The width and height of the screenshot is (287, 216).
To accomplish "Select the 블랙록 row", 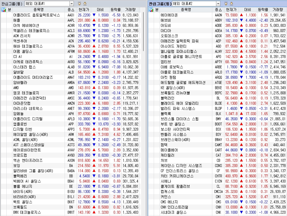I will tap(217, 114).
